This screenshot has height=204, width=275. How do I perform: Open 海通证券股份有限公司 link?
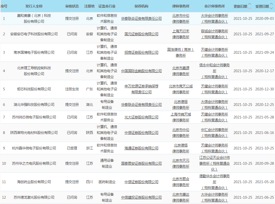141,148
